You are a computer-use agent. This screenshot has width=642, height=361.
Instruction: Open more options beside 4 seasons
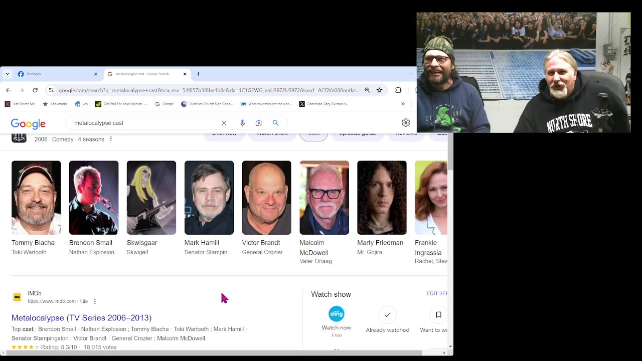(111, 139)
